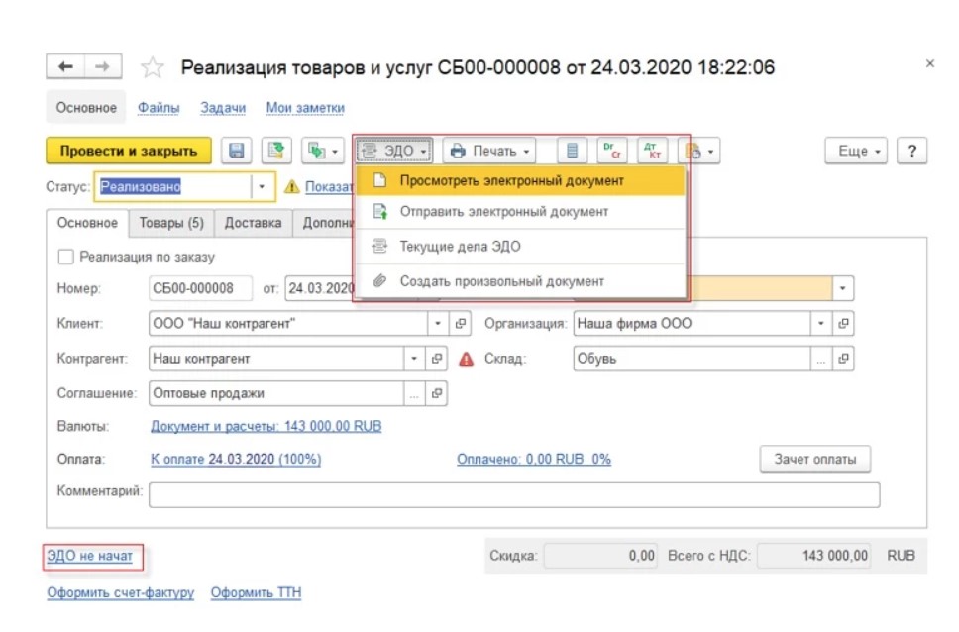Click into the Комментарий text field
959x632 pixels.
tap(513, 494)
